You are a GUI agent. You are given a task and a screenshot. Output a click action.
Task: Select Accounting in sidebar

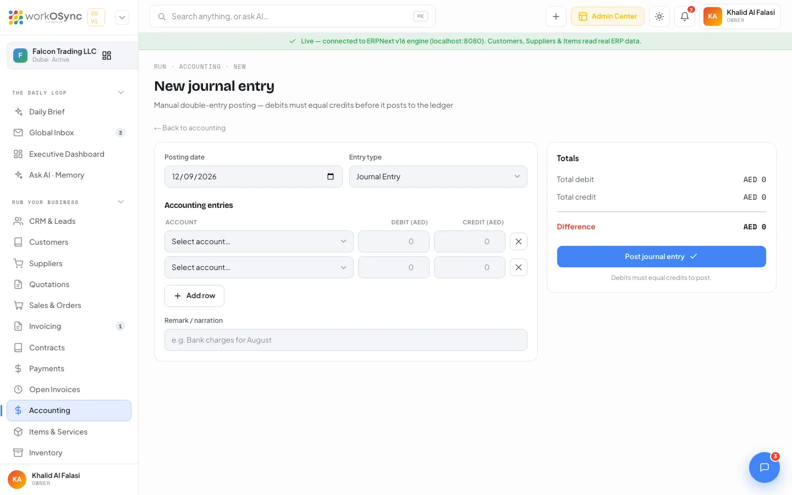[69, 410]
